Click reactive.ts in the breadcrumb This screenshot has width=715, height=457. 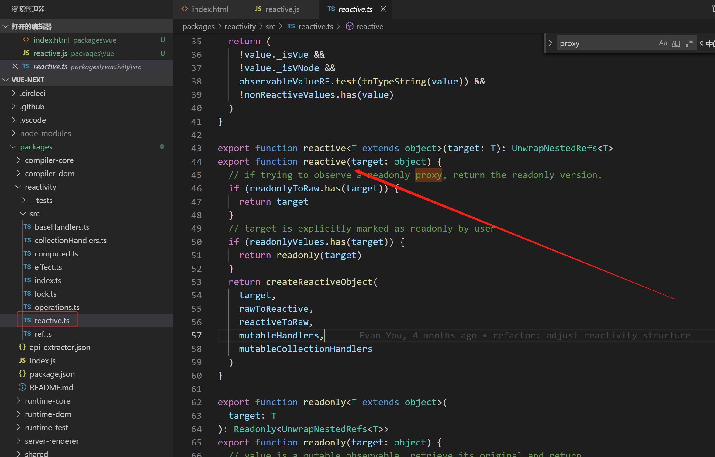[310, 27]
